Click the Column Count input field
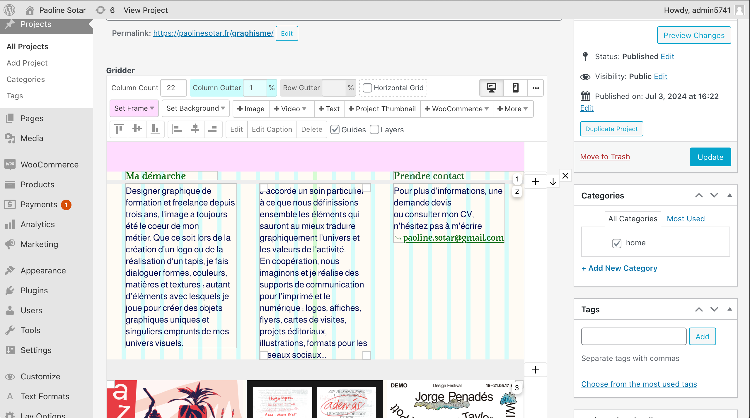This screenshot has width=750, height=418. pyautogui.click(x=173, y=88)
